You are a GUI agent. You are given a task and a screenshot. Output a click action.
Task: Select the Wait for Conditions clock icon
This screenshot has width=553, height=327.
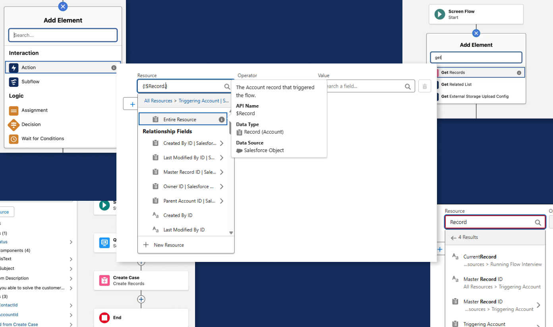point(14,139)
